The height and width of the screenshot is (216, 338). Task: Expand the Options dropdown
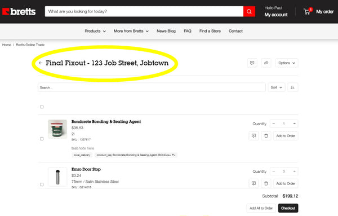point(287,63)
